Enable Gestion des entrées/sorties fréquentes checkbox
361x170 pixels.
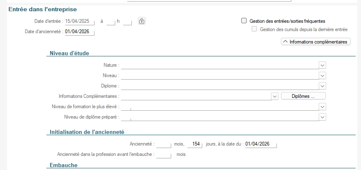coord(244,21)
